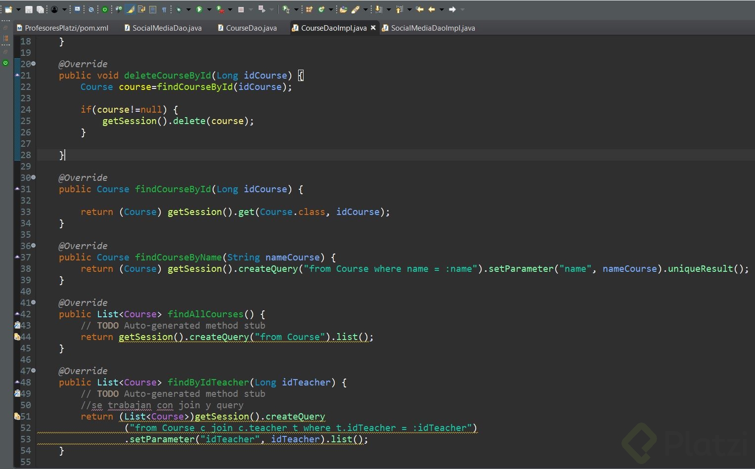Image resolution: width=755 pixels, height=469 pixels.
Task: Click the Back navigation yellow arrow
Action: (x=432, y=9)
